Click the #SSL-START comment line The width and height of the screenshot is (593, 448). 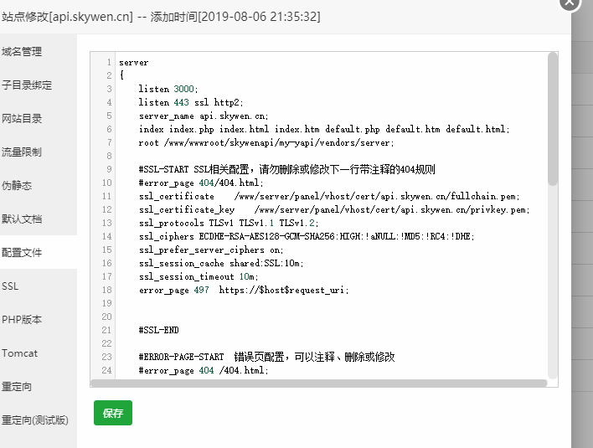(x=286, y=169)
